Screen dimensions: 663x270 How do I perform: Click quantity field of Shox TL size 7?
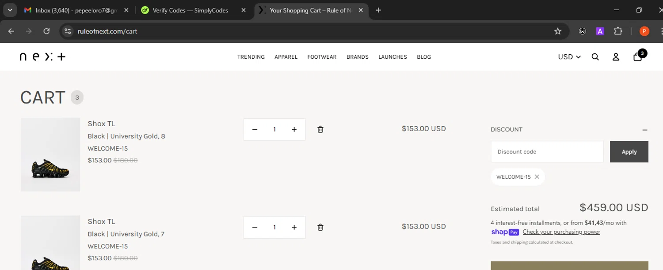(274, 227)
